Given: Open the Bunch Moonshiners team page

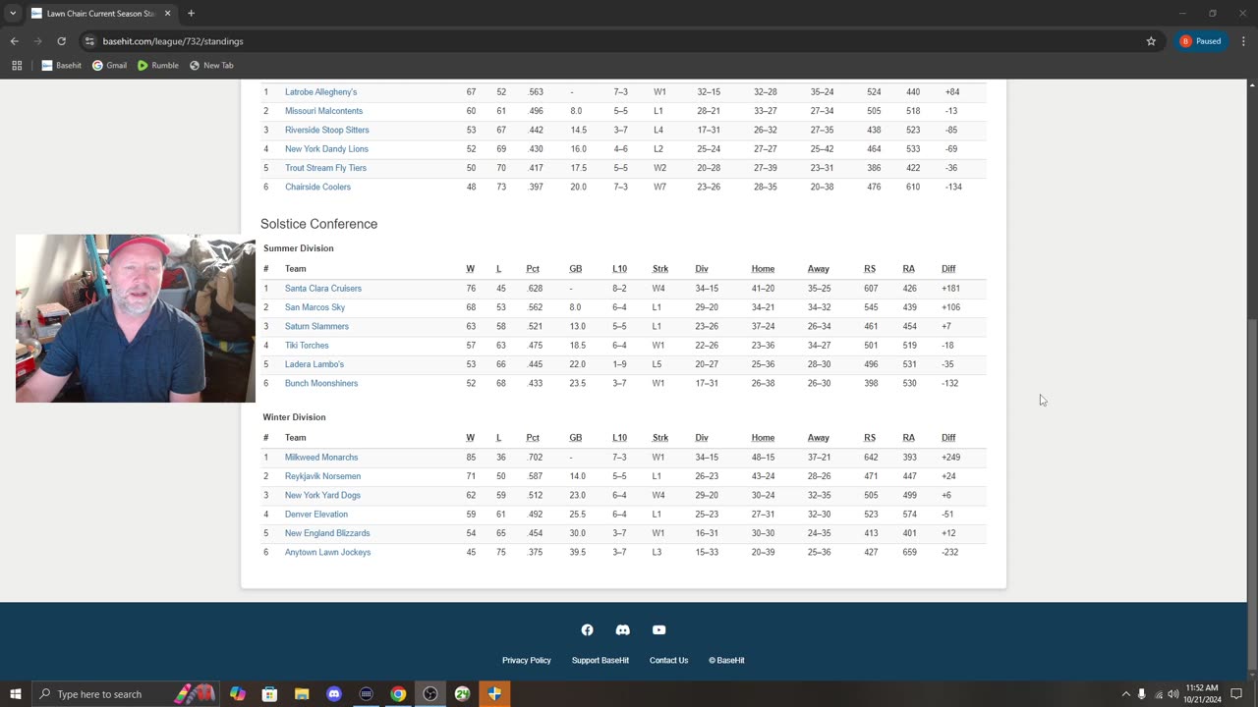Looking at the screenshot, I should (x=321, y=383).
